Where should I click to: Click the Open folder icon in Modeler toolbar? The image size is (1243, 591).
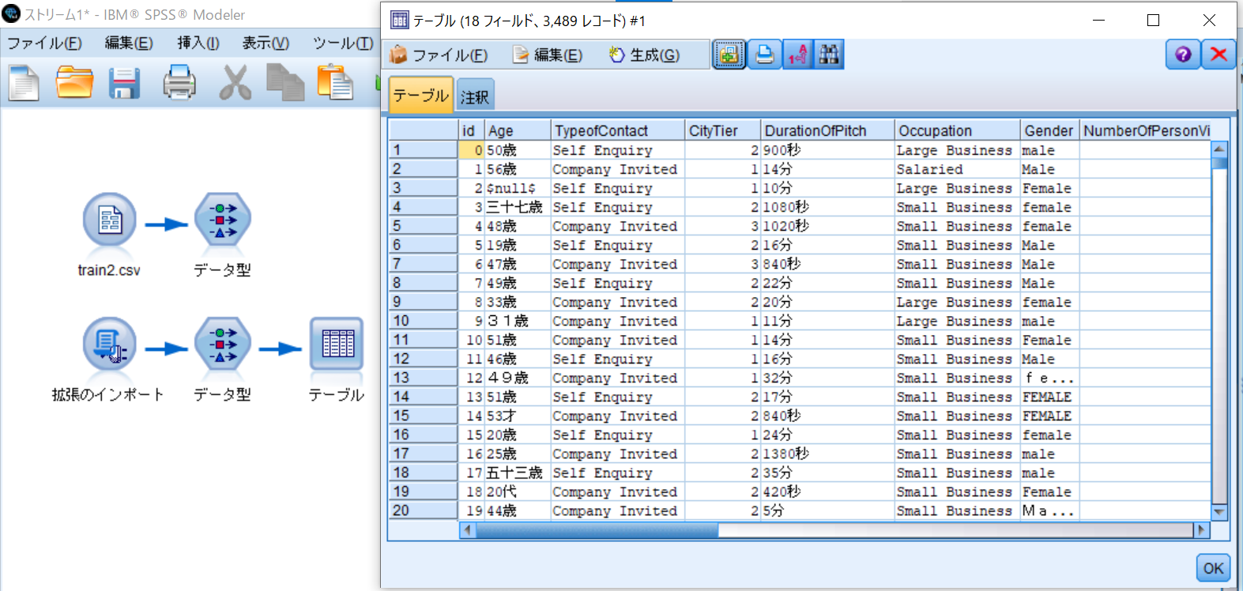coord(74,83)
